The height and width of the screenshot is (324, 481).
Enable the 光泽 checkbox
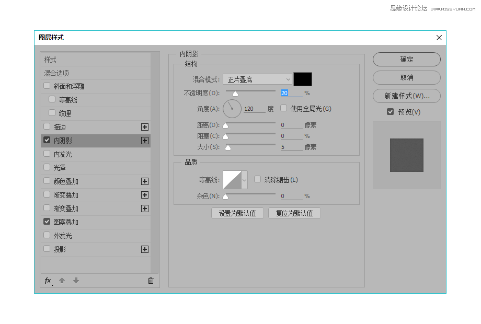pos(47,167)
